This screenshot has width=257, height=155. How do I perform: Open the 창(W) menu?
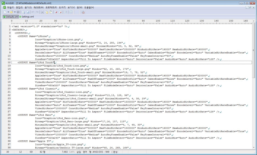tap(80, 8)
